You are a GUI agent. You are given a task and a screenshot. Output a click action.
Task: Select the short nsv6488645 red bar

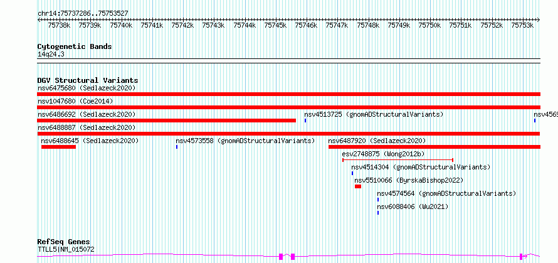pos(58,147)
